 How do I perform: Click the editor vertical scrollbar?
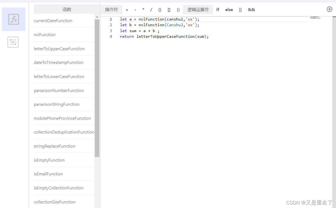point(334,112)
